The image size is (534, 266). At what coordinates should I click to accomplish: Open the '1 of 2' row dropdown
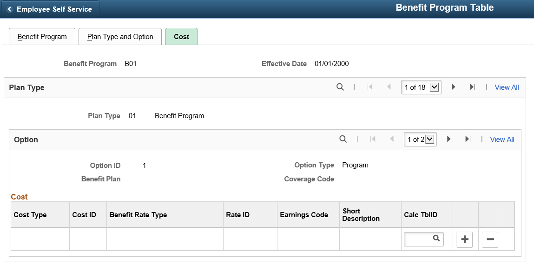(420, 140)
